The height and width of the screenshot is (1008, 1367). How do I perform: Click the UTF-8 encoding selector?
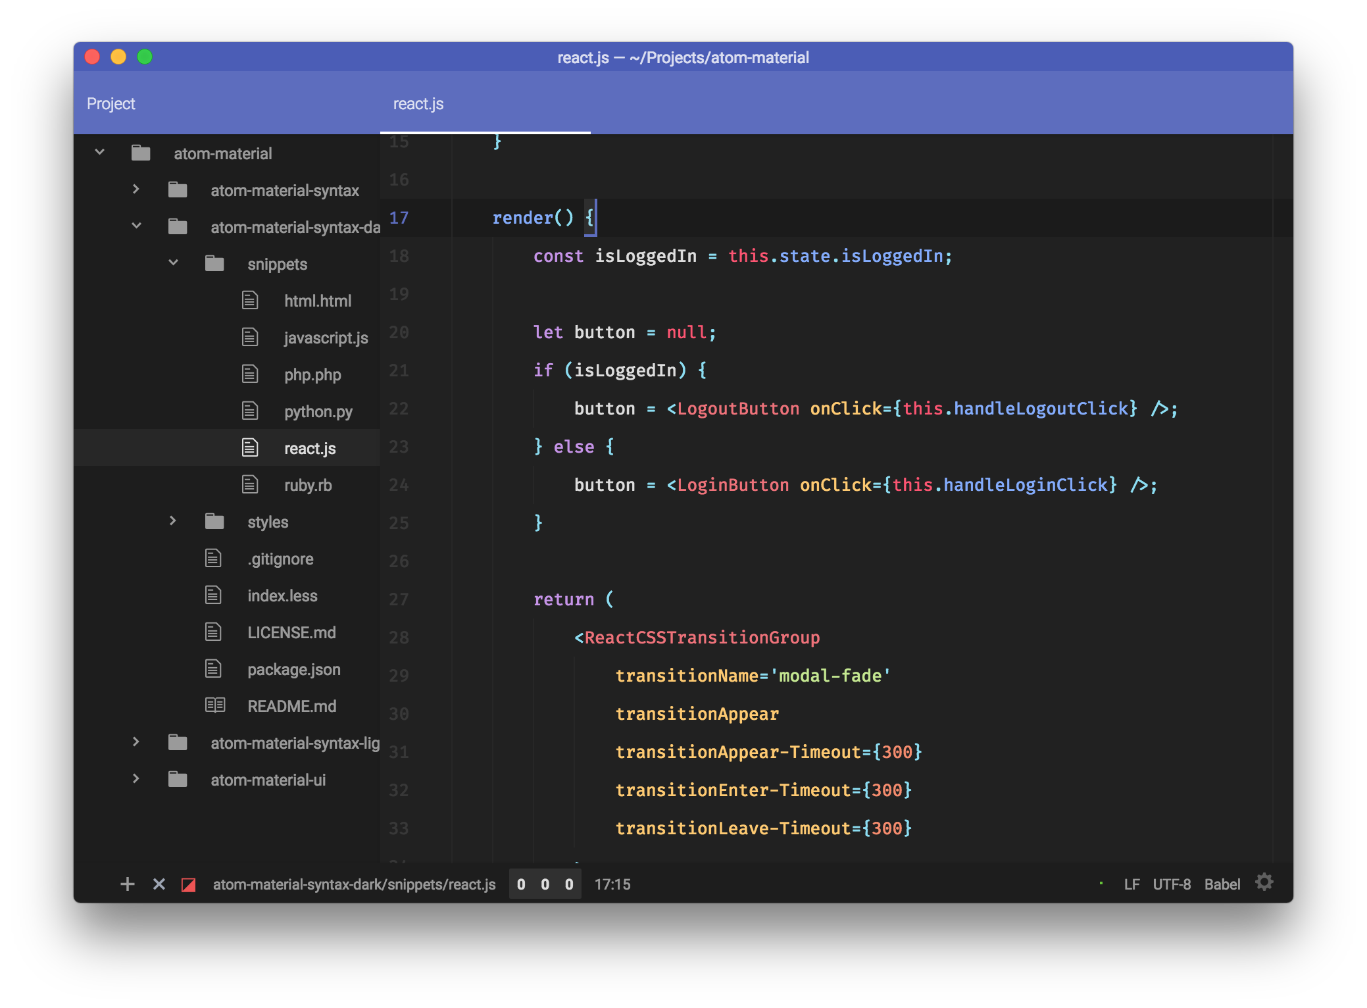[1171, 884]
